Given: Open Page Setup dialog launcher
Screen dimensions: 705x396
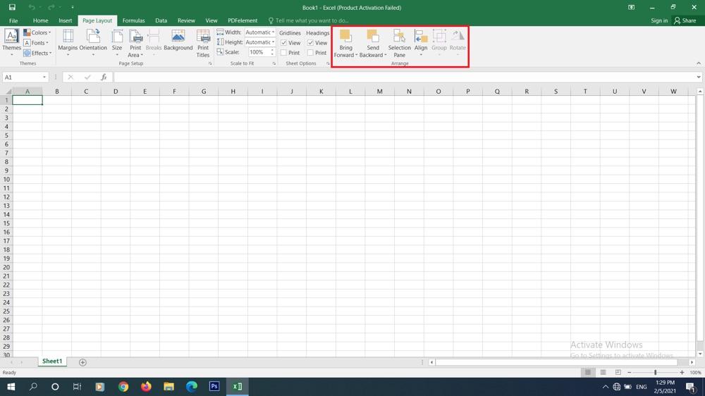Looking at the screenshot, I should (x=210, y=64).
